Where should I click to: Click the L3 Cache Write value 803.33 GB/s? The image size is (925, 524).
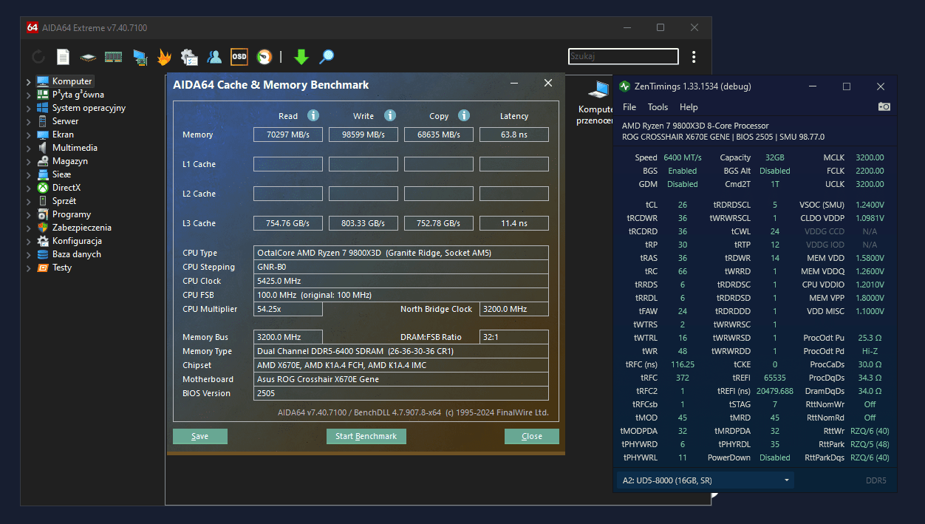pos(363,223)
